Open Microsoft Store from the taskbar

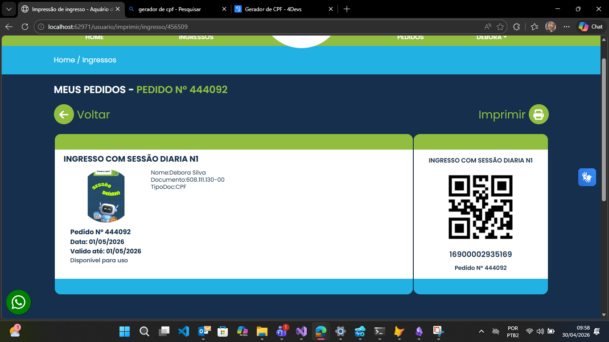click(223, 331)
